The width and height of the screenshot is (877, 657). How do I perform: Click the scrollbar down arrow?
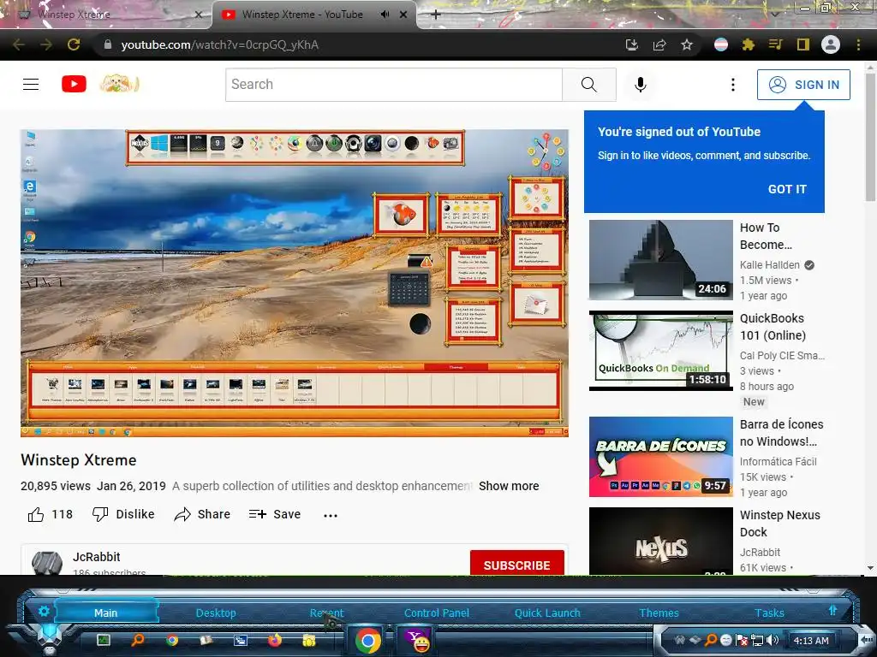coord(870,568)
